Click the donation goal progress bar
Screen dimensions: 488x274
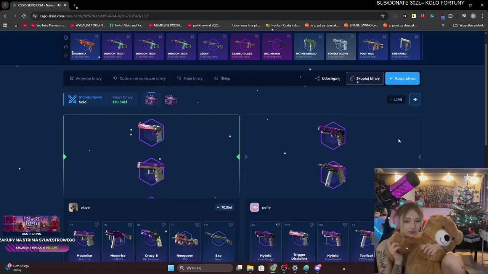click(37, 248)
